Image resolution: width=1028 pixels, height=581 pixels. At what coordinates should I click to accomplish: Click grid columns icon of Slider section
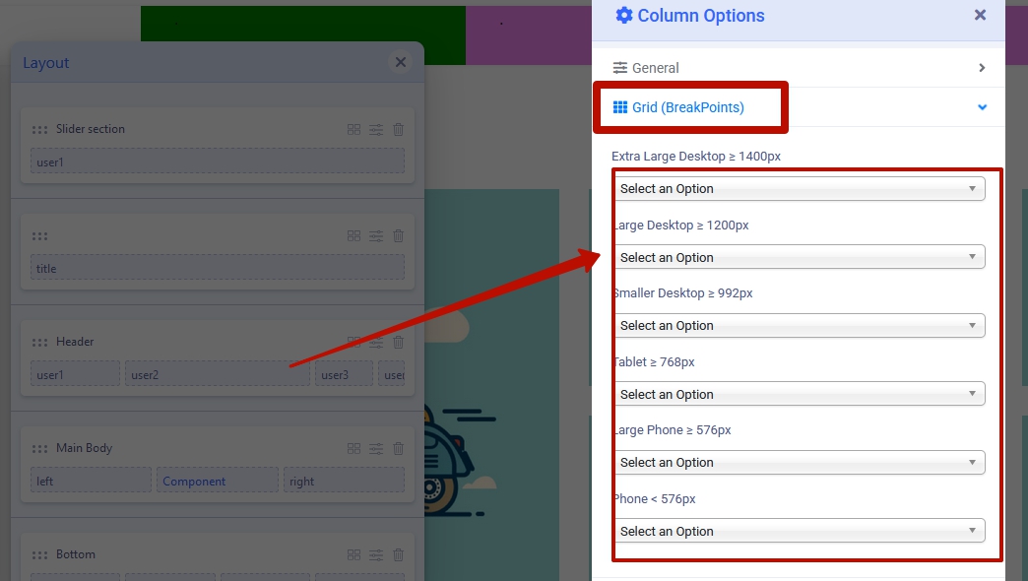click(x=354, y=129)
